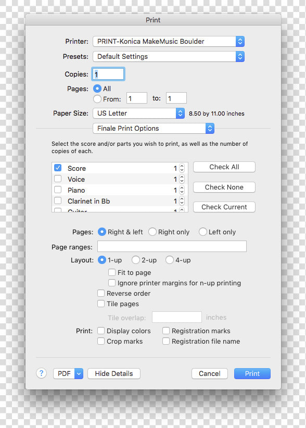Click Hide Details button

(x=114, y=373)
